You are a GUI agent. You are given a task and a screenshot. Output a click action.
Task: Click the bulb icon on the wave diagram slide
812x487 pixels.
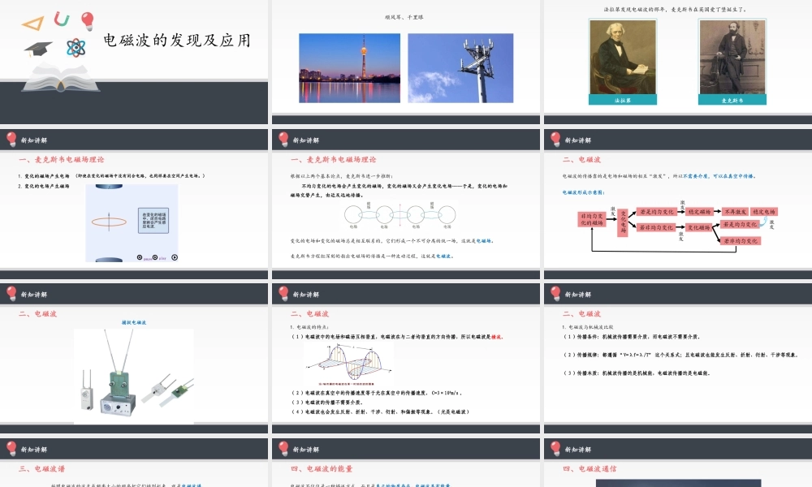pos(283,294)
